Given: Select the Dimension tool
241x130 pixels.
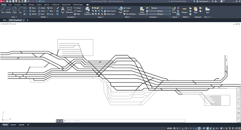Looking at the screenshot, I should [69, 10].
